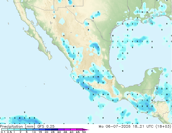This screenshot has width=172, height=133.
Task: Click the 25–30 mm dark navy legend box
Action: point(55,129)
